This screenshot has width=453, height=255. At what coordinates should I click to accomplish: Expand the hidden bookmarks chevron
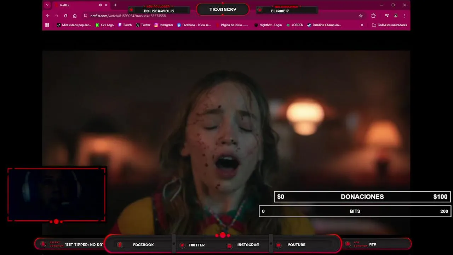(362, 25)
